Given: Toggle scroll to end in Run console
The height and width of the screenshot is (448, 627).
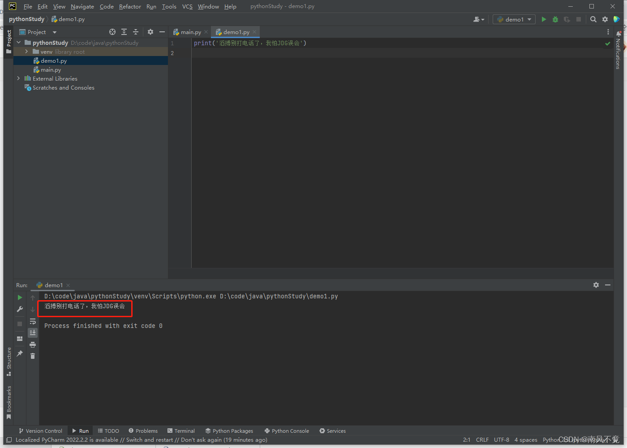Looking at the screenshot, I should coord(33,332).
